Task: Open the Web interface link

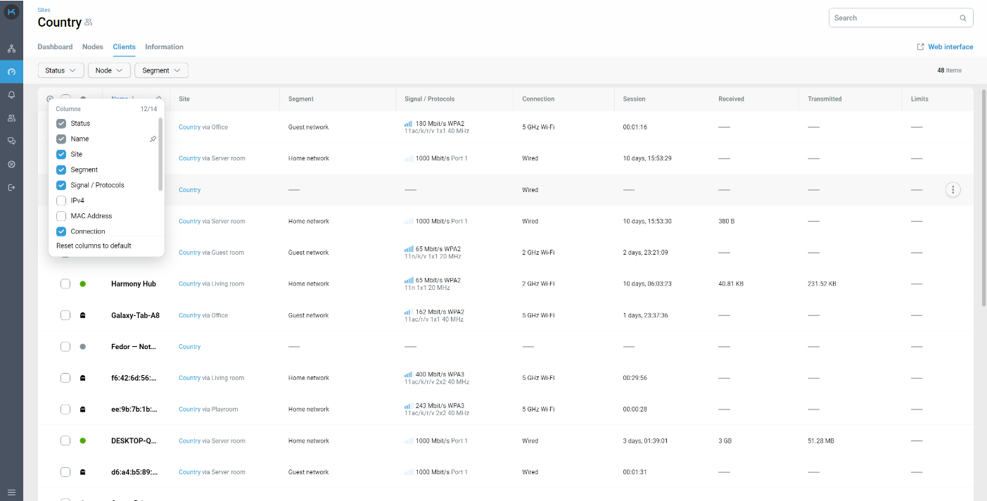Action: (x=950, y=46)
